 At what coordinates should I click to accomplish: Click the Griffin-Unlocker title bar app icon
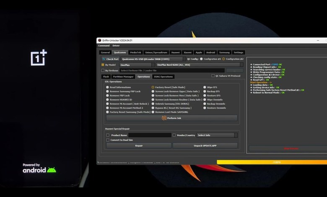click(100, 40)
